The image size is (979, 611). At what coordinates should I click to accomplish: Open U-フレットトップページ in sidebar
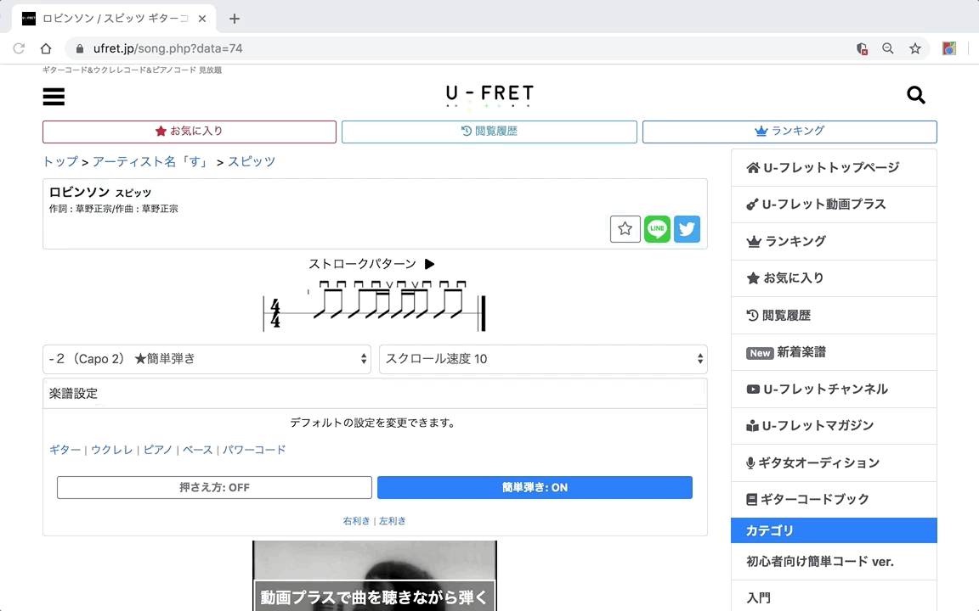pos(834,168)
